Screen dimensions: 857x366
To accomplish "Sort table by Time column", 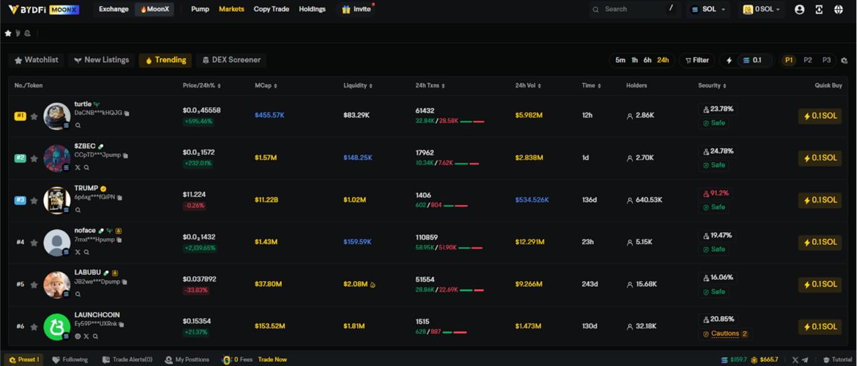I will (x=591, y=86).
